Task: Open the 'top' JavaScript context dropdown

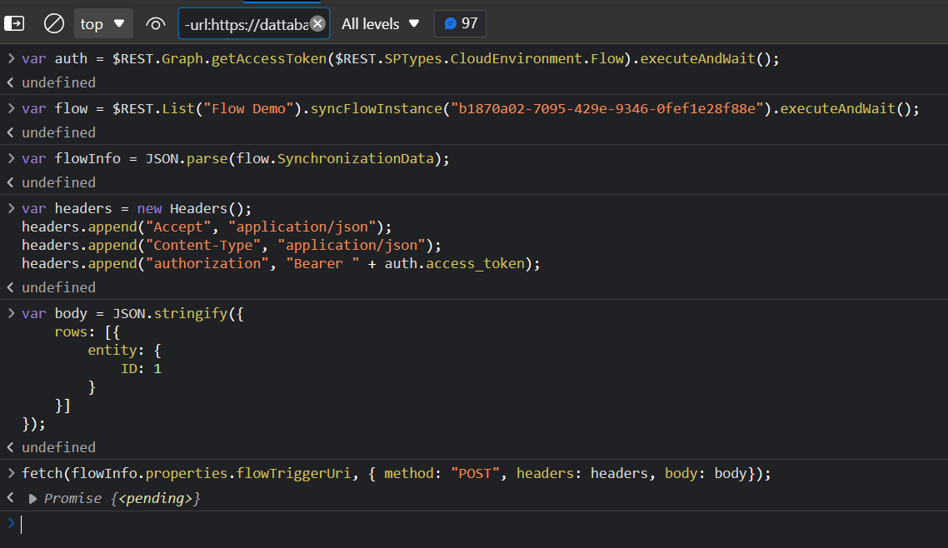Action: 102,23
